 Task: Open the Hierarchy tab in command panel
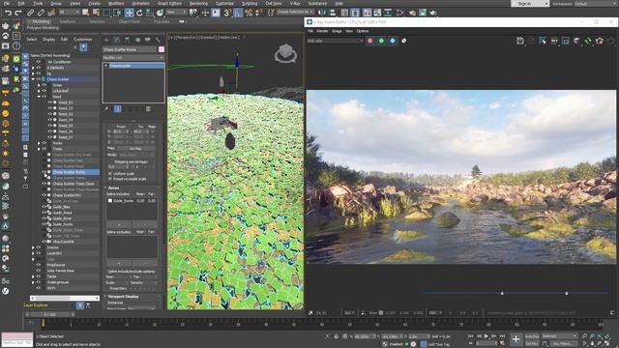(x=127, y=40)
